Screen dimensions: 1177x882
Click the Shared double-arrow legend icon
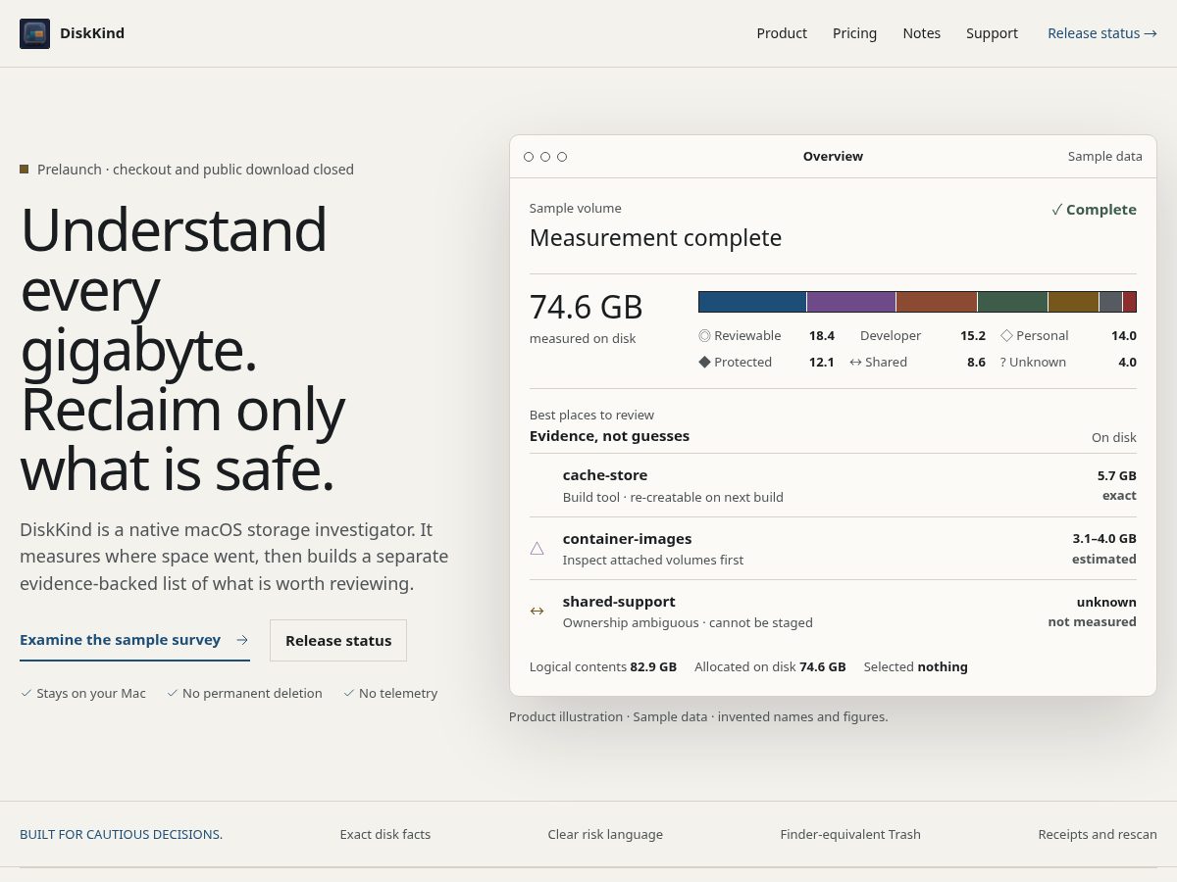click(x=855, y=362)
